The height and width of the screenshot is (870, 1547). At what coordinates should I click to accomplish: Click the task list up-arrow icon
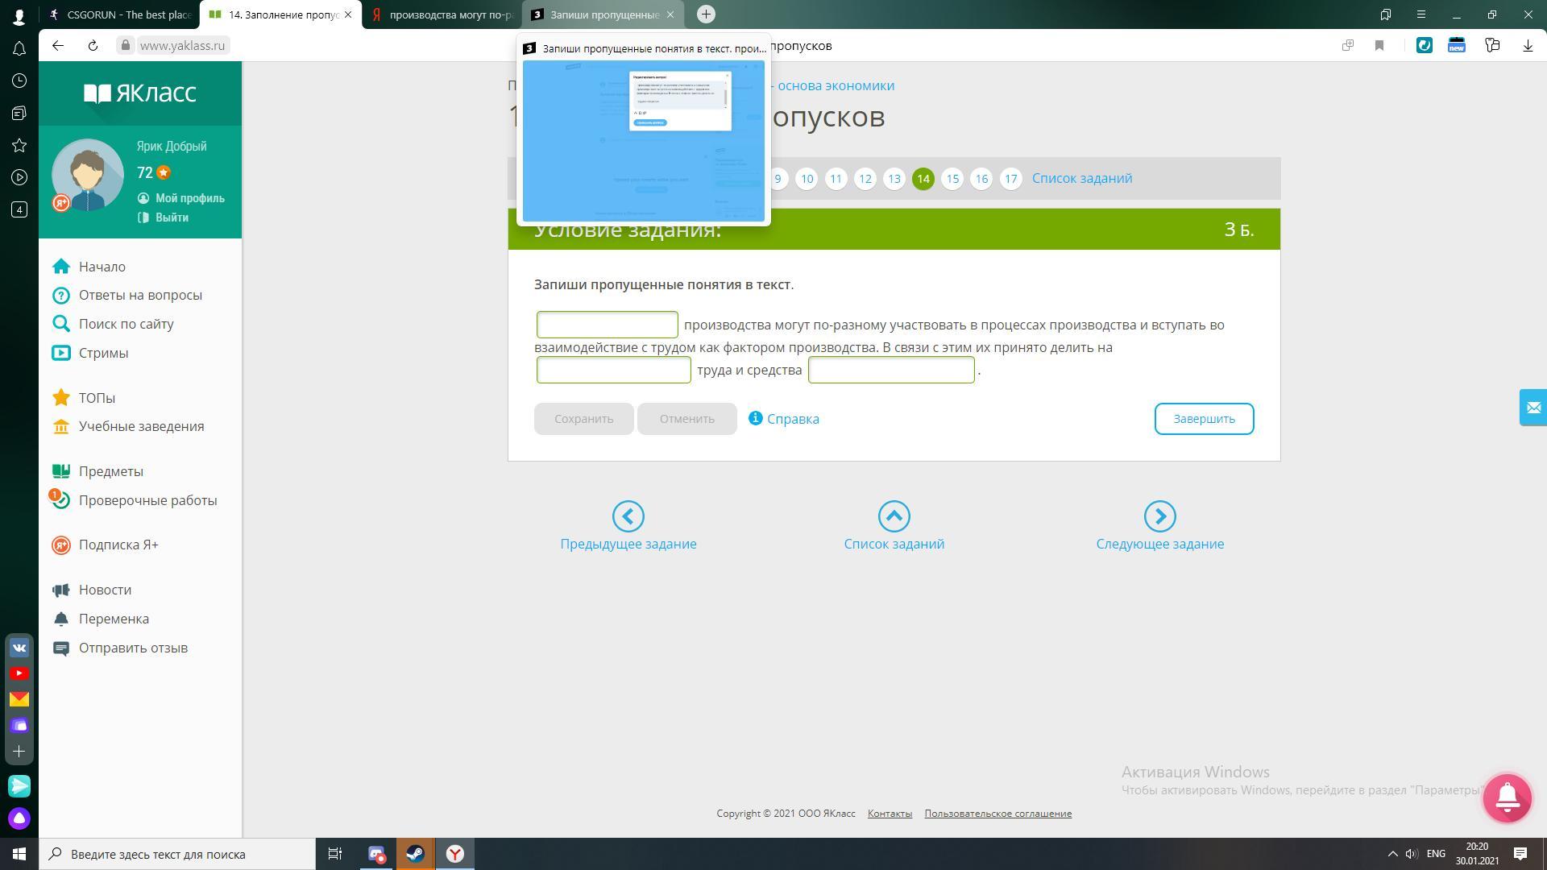coord(894,516)
